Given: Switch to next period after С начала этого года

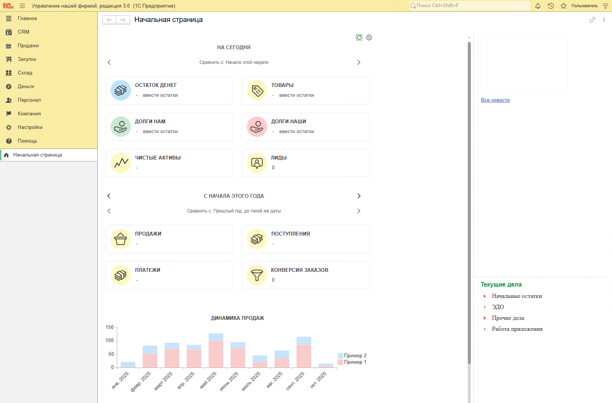Looking at the screenshot, I should [359, 196].
